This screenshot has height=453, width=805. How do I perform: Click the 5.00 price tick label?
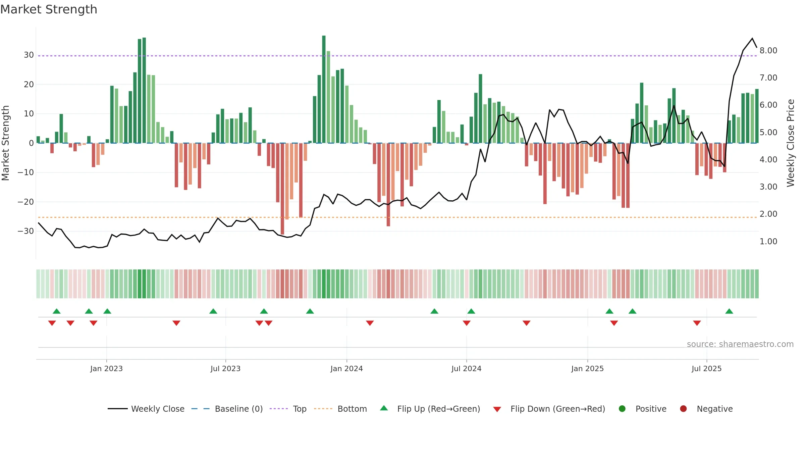pos(768,132)
